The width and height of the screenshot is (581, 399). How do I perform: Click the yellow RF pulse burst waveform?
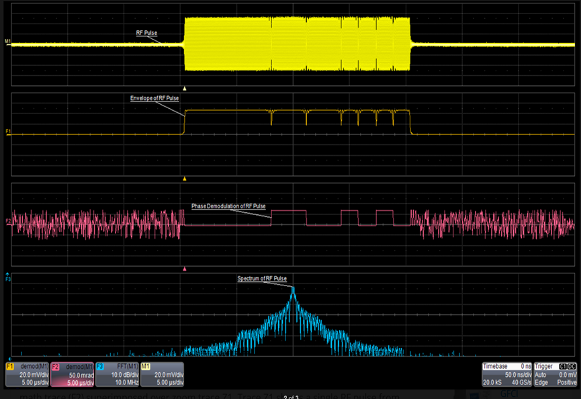pyautogui.click(x=297, y=44)
